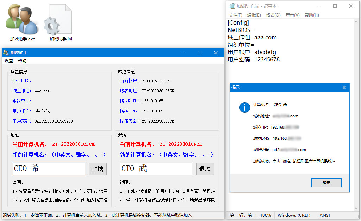Viewport: 361px width, 221px height.
Task: Click the 加域 button to join domain
Action: click(98, 169)
